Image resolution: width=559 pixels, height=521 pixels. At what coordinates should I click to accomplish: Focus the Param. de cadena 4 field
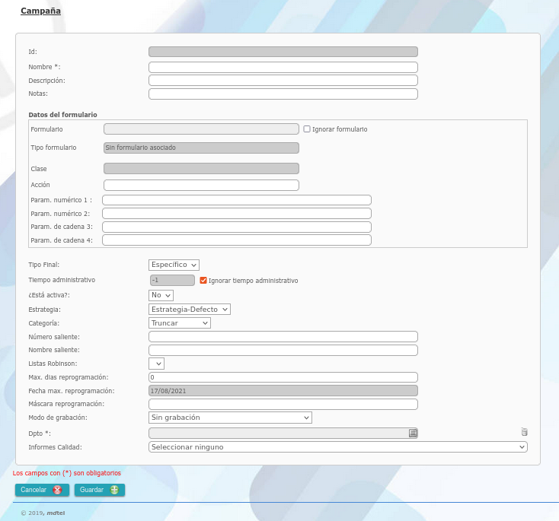click(x=237, y=240)
